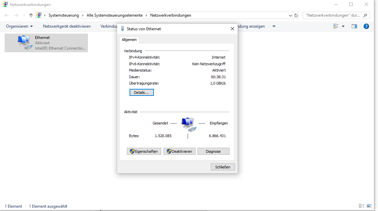
Task: Navigate up one level with the up arrow
Action: pyautogui.click(x=31, y=15)
